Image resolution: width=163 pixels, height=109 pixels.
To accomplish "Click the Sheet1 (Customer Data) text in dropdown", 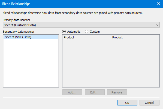I will coord(20,25).
